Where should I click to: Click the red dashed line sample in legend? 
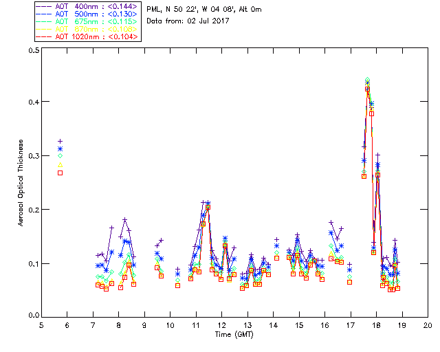coord(44,36)
